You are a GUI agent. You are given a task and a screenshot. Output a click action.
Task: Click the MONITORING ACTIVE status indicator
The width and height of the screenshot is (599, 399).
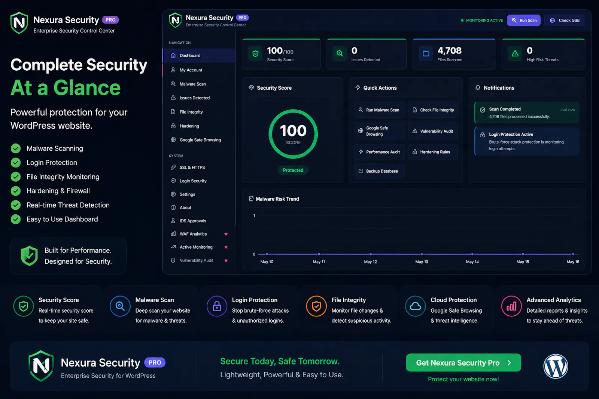482,20
